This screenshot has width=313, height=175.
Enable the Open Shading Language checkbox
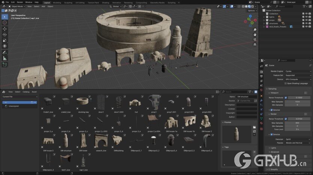pos(286,84)
